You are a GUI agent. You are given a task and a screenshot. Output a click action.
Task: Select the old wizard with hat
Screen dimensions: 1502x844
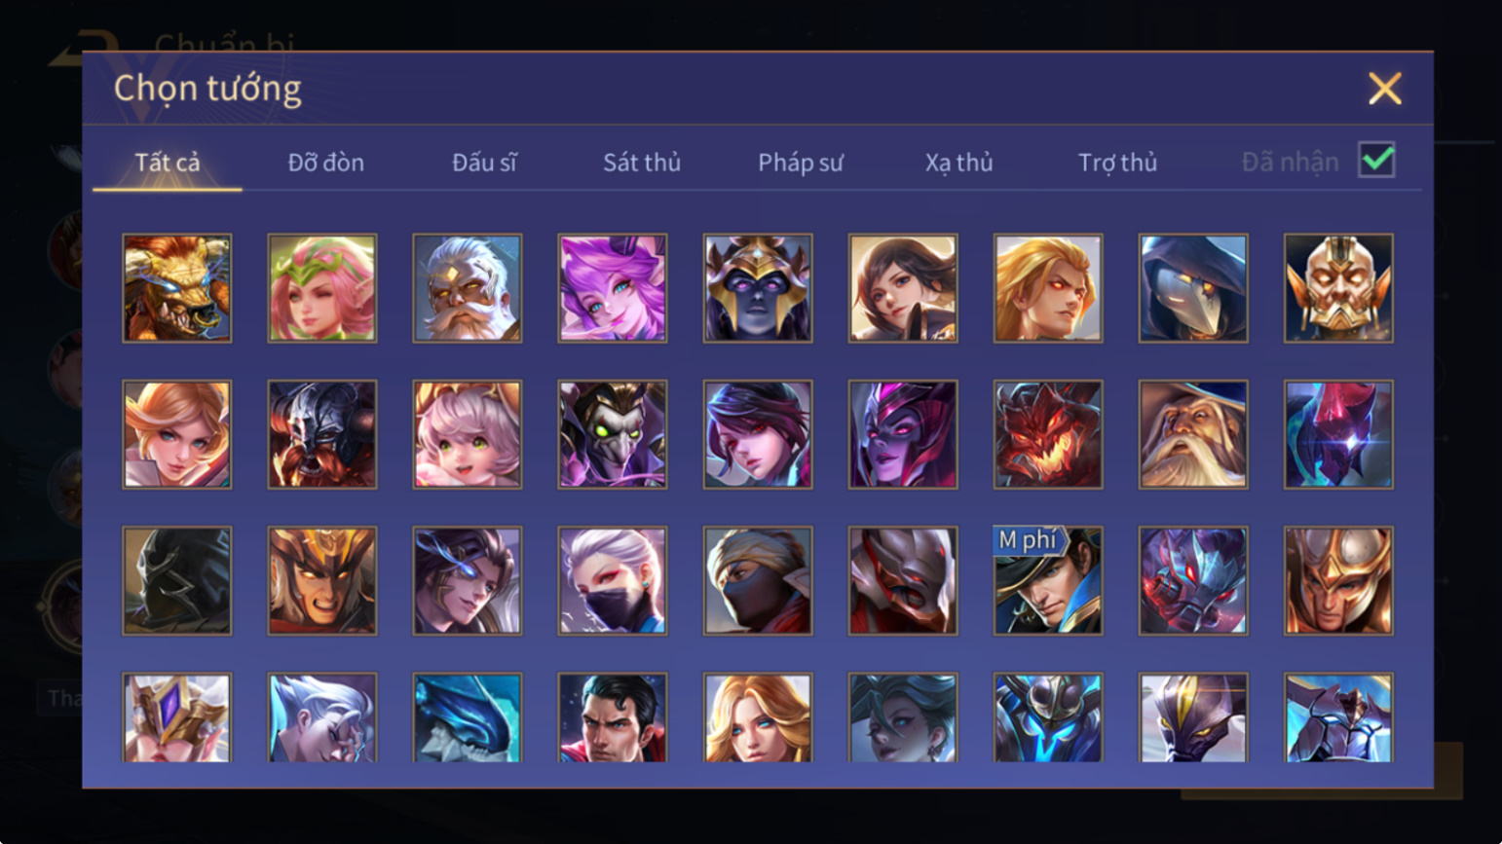[x=1193, y=434]
